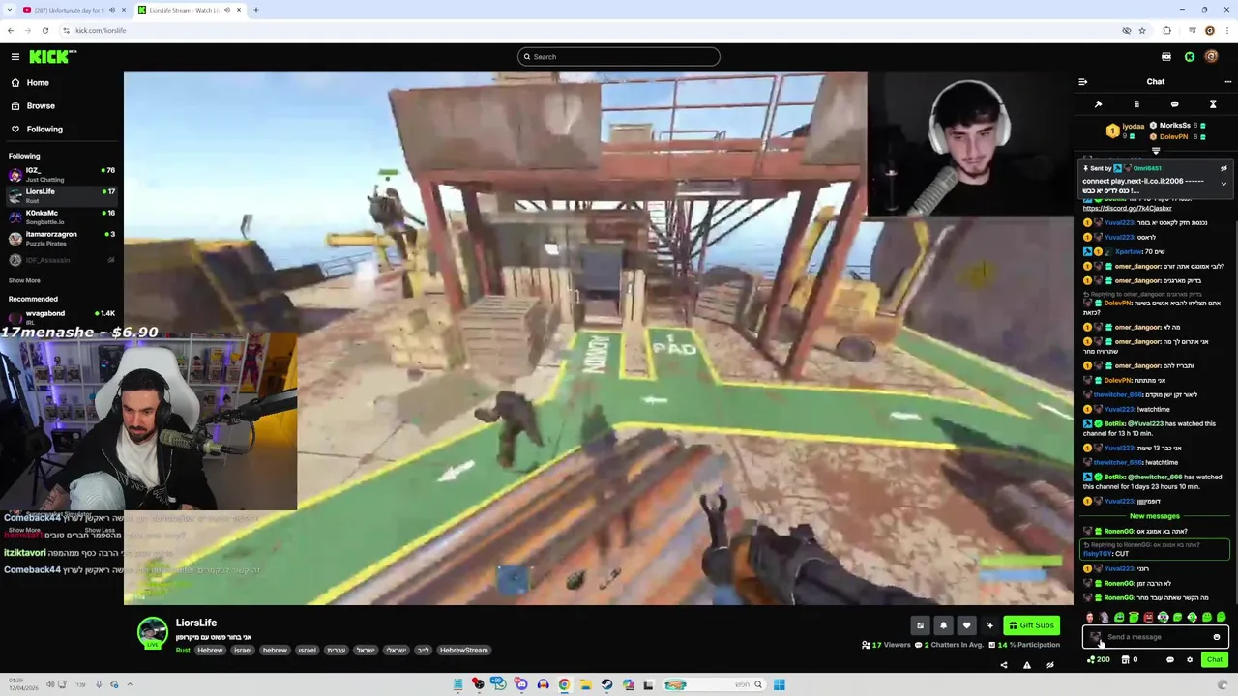Open Chrome from the taskbar
This screenshot has height=696, width=1238.
564,684
